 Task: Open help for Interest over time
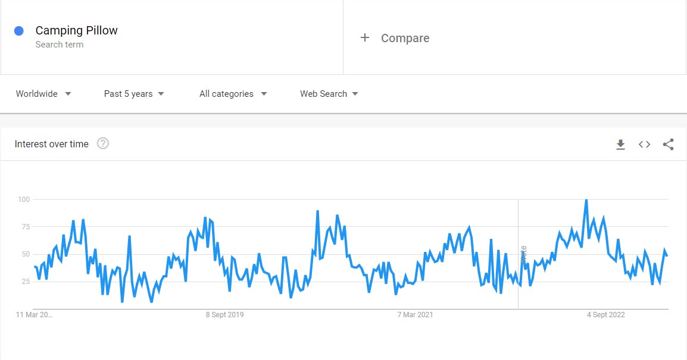103,144
